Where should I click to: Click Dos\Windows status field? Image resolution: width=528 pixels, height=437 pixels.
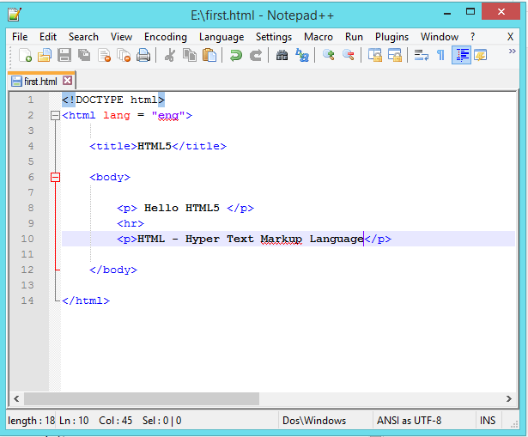[314, 421]
